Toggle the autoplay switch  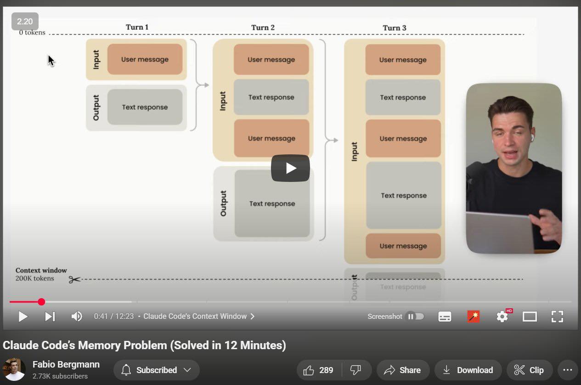pos(415,317)
